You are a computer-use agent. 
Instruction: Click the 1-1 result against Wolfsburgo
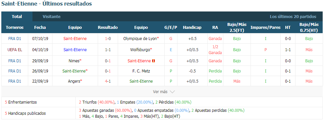(x=108, y=50)
